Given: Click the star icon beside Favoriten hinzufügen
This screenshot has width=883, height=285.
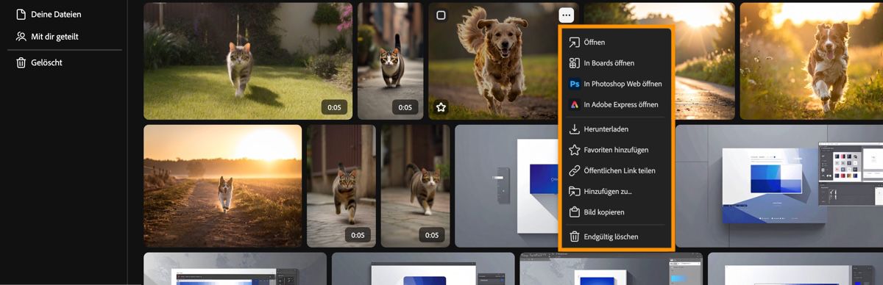Looking at the screenshot, I should tap(575, 150).
